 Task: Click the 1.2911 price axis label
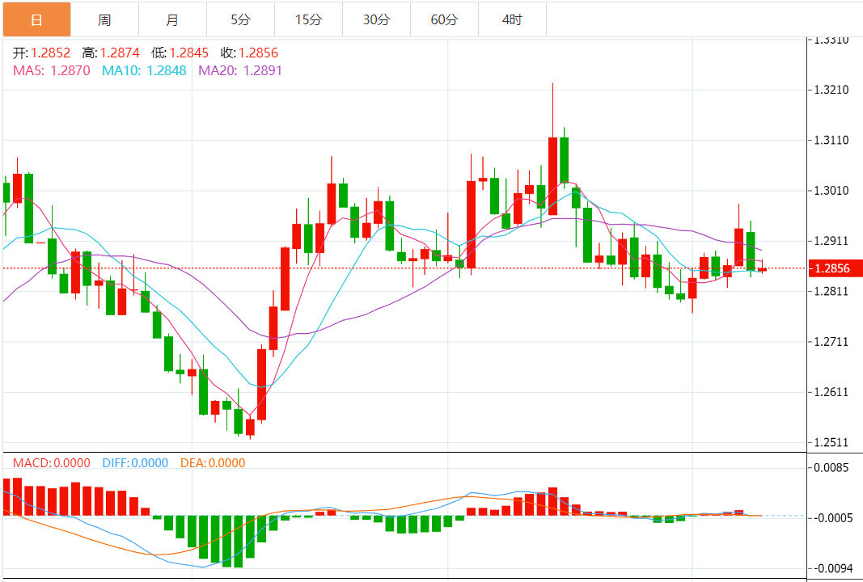[x=831, y=241]
